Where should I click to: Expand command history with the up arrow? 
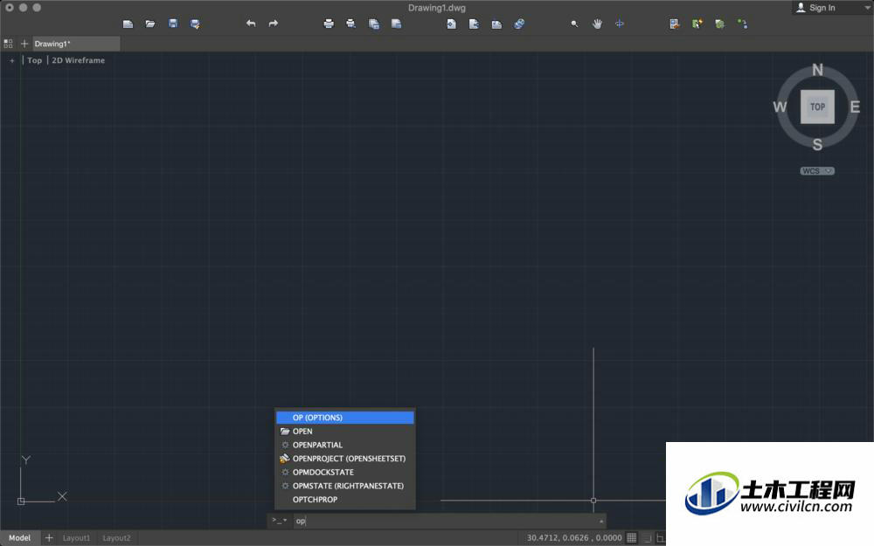pos(601,522)
